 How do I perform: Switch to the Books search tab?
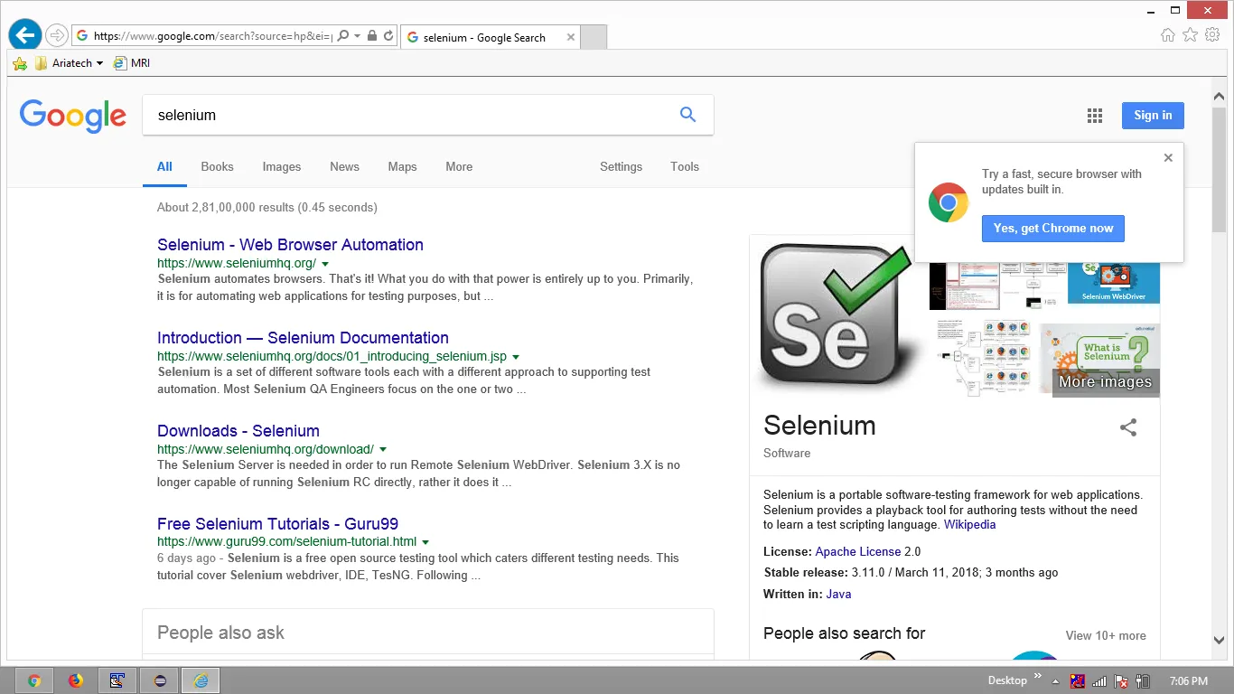tap(217, 167)
